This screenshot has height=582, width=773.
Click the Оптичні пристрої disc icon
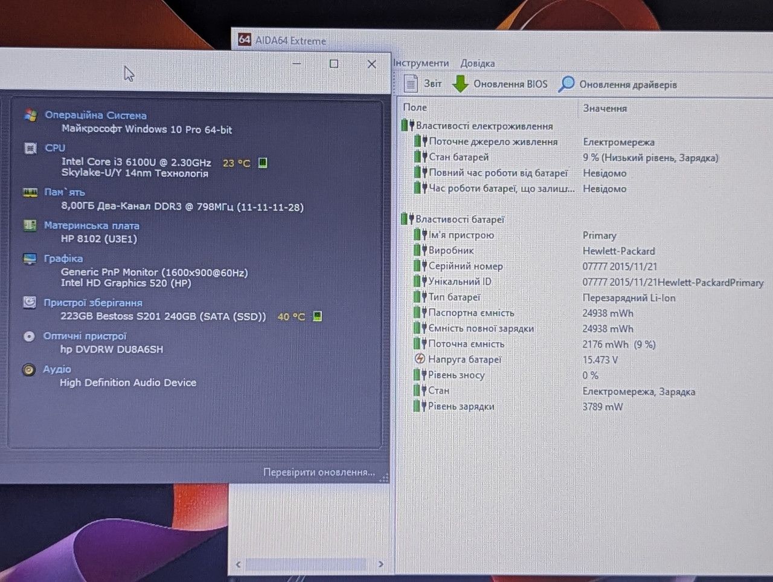point(29,336)
